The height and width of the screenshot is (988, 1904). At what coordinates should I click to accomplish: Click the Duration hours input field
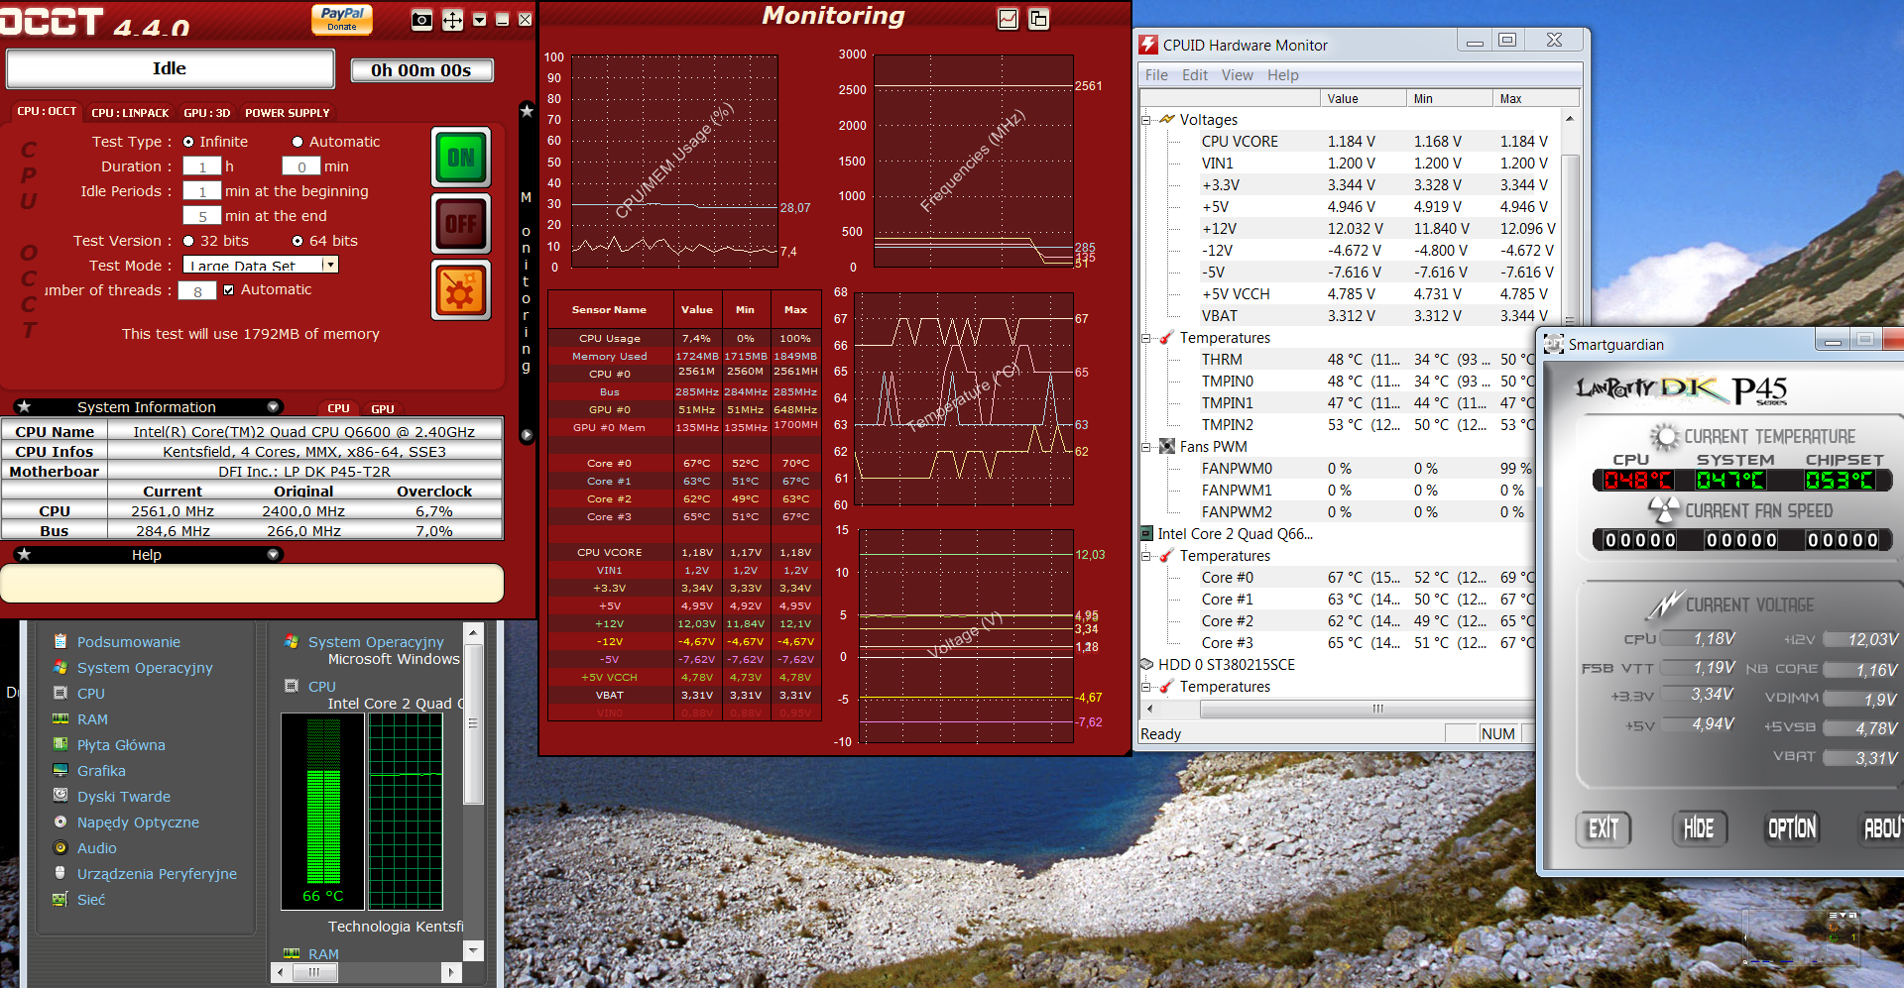(x=202, y=166)
